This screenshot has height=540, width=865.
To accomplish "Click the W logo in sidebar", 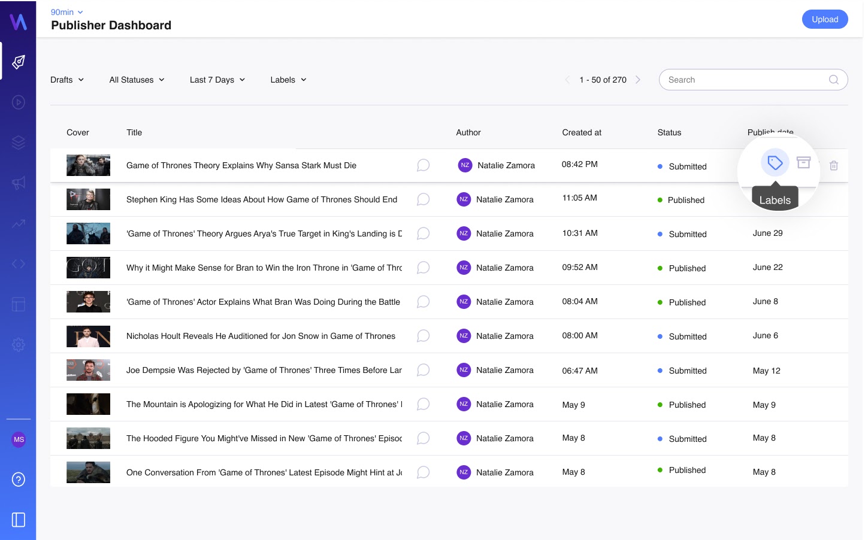I will [18, 22].
